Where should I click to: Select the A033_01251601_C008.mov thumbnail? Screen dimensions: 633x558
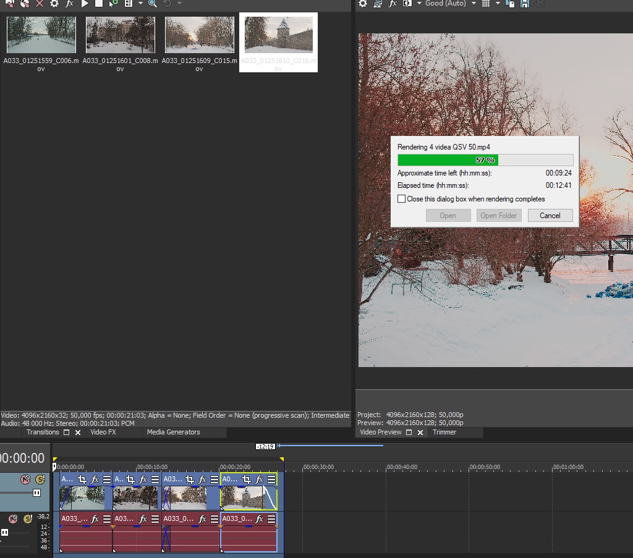click(120, 35)
